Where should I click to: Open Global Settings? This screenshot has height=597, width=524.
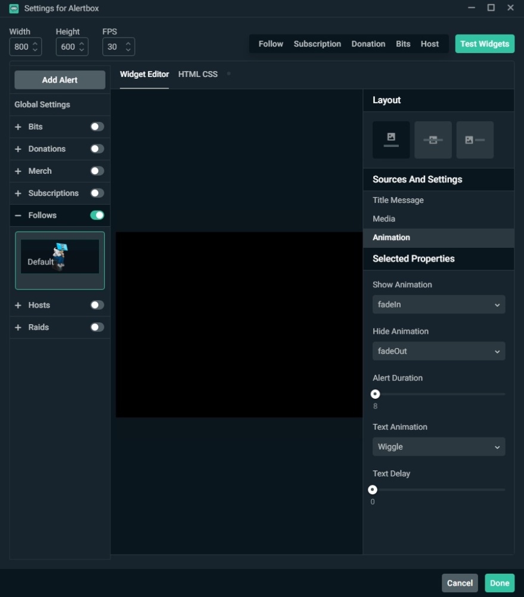60,104
